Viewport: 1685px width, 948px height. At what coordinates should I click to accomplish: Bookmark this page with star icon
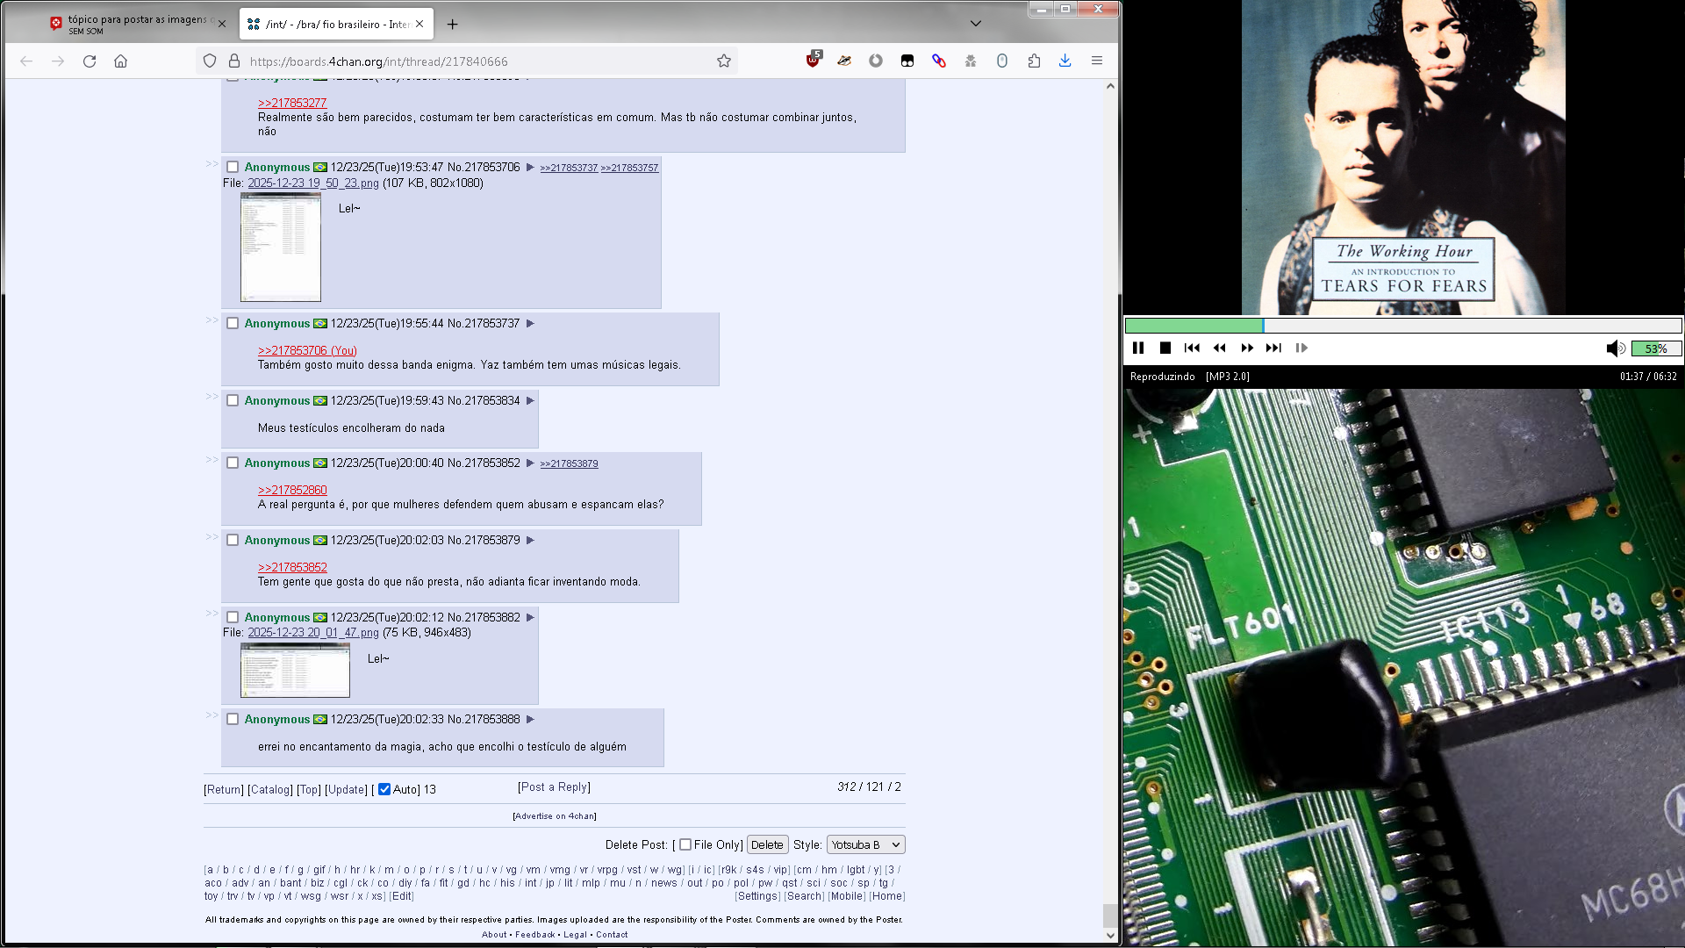[724, 61]
